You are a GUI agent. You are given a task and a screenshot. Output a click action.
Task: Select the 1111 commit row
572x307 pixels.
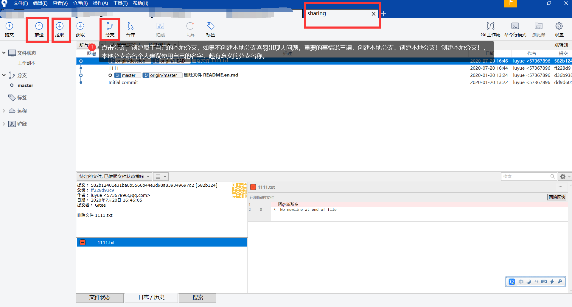pos(324,68)
